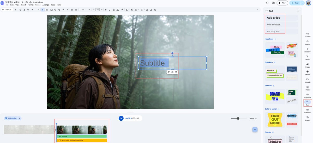Open the Music sidebar panel

coord(308,57)
